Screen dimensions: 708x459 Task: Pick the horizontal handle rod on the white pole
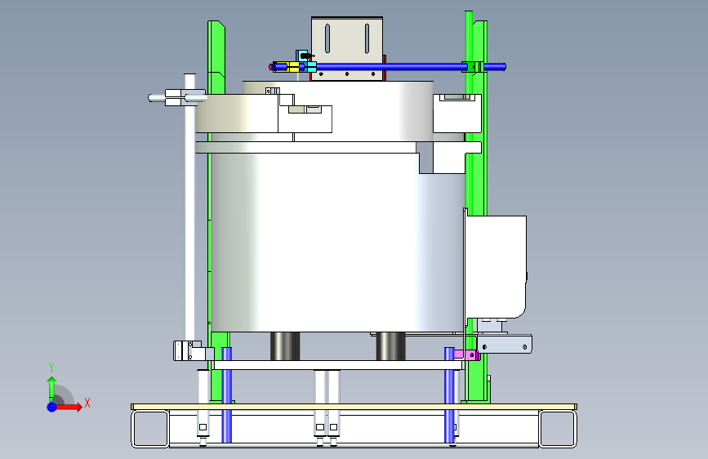[177, 97]
